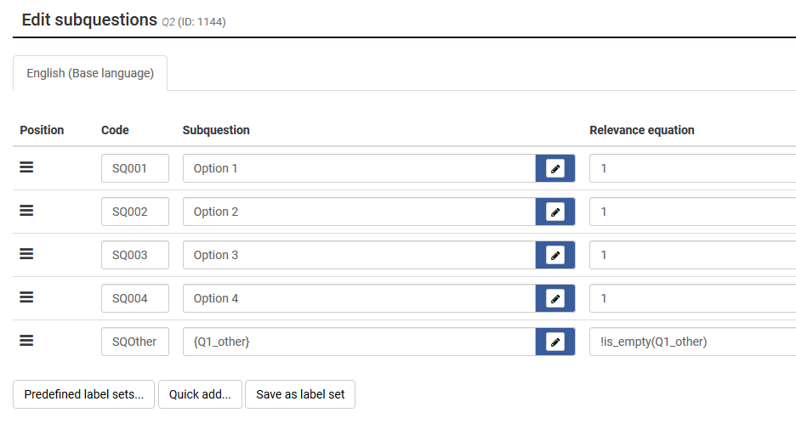Focus the SQOther code field
Viewport: 796px width, 424px height.
pyautogui.click(x=135, y=342)
